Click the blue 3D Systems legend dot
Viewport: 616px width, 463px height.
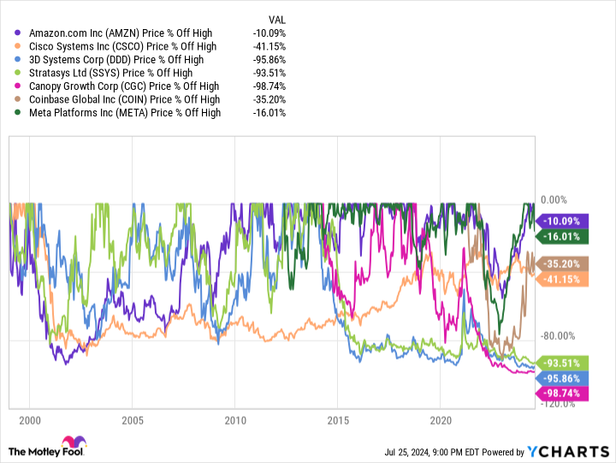coord(17,60)
